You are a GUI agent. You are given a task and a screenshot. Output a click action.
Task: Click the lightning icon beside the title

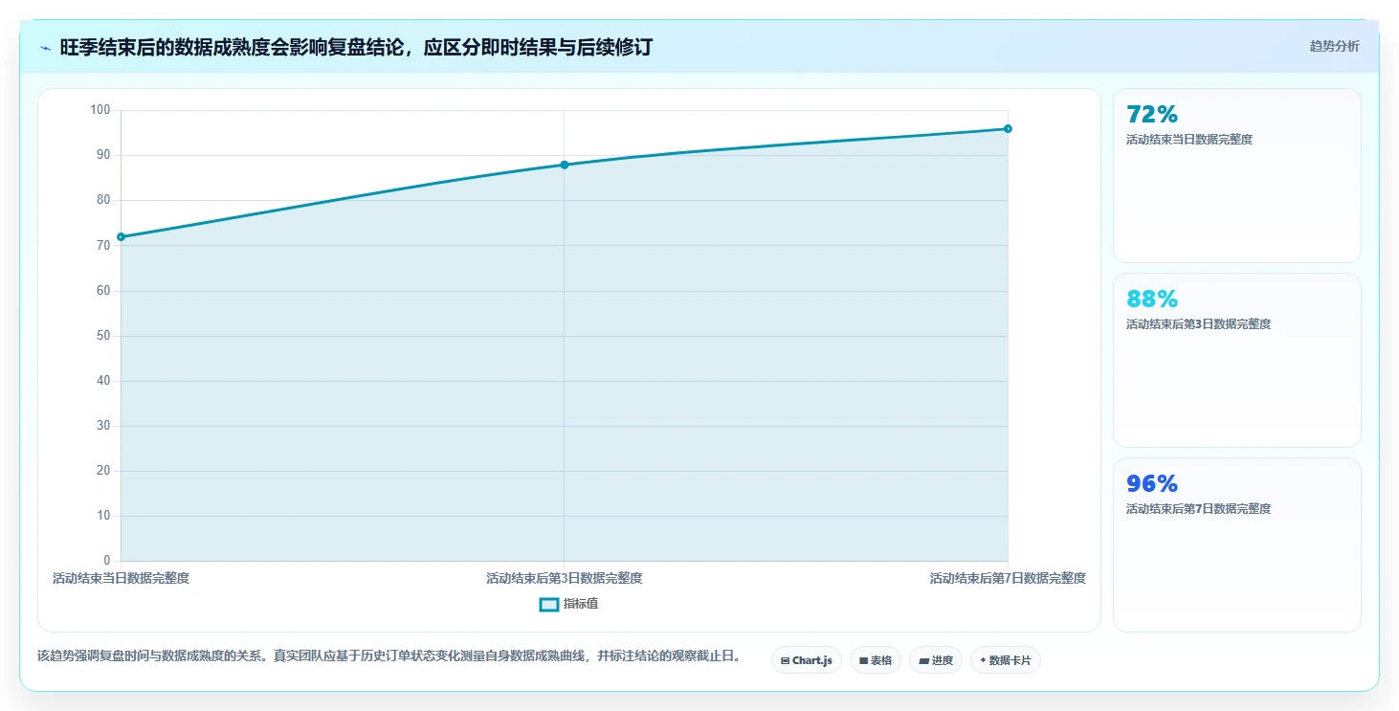pyautogui.click(x=45, y=48)
